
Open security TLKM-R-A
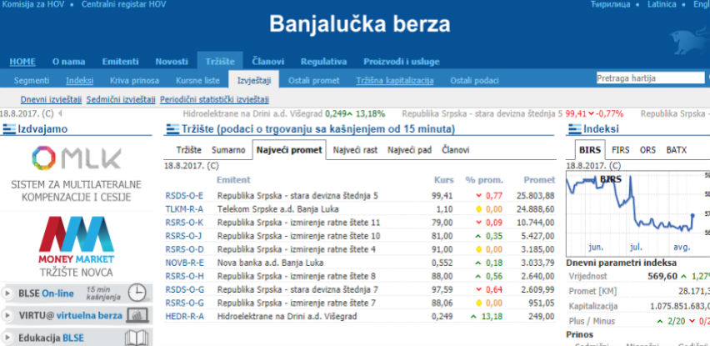coord(184,209)
